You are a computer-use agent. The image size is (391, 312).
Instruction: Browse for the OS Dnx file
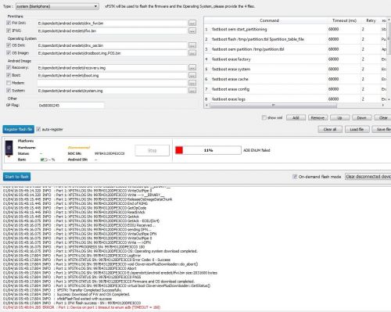[x=192, y=45]
